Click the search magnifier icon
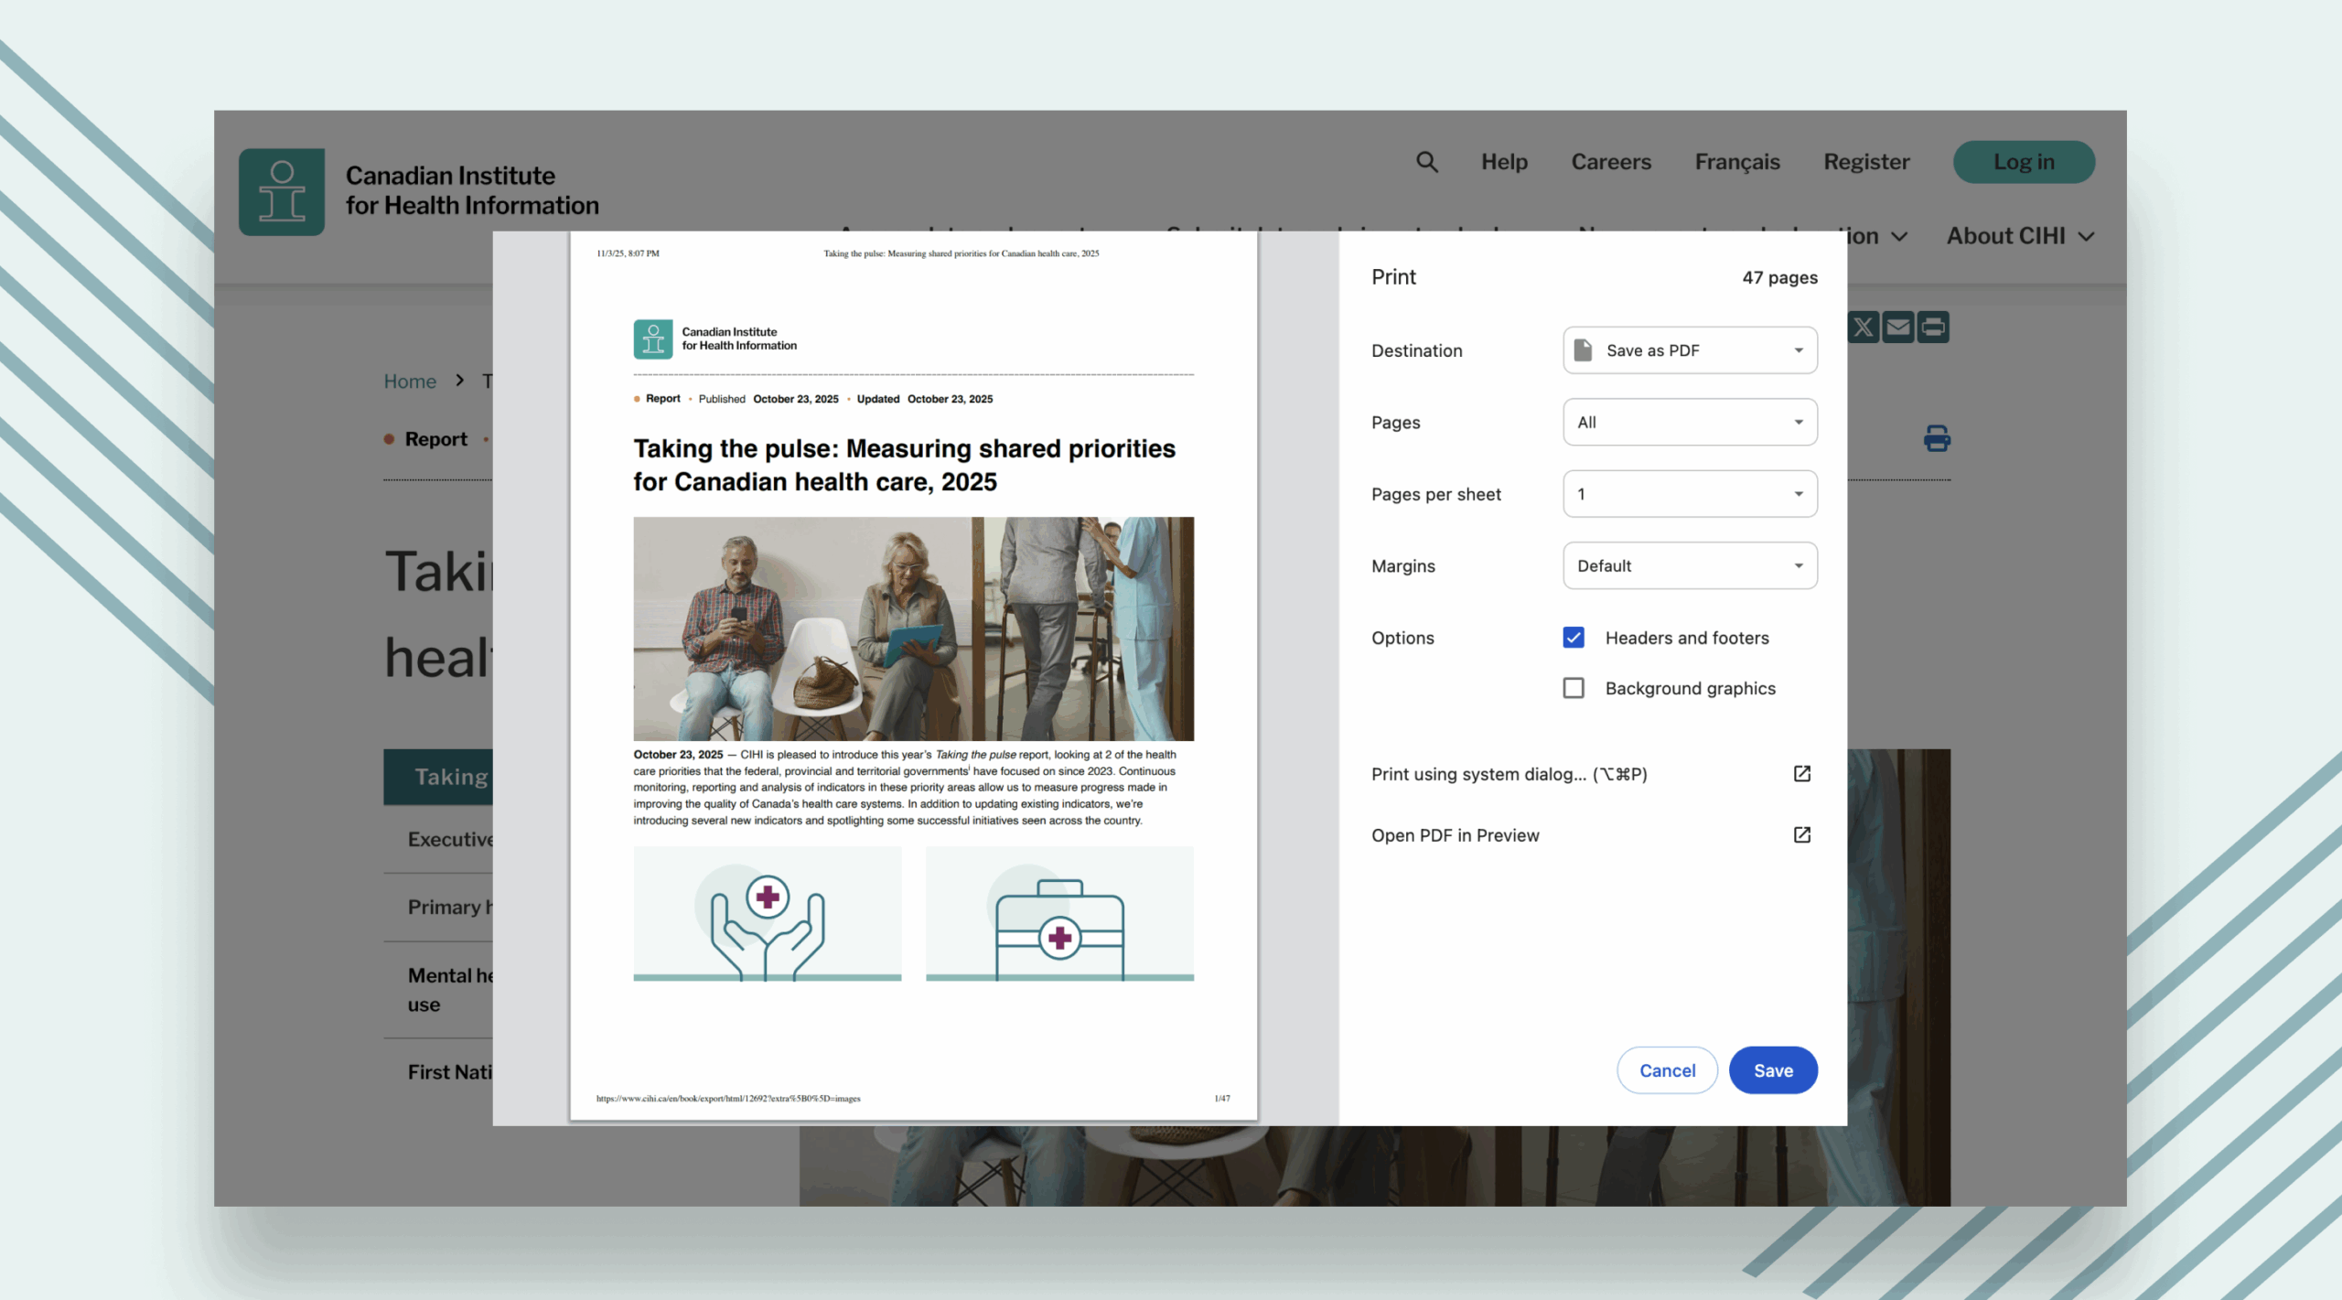 [1426, 162]
